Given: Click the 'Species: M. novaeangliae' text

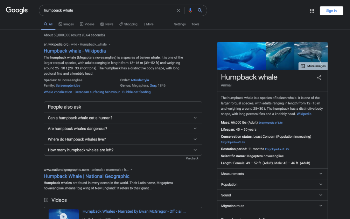Looking at the screenshot, I should pos(63,80).
